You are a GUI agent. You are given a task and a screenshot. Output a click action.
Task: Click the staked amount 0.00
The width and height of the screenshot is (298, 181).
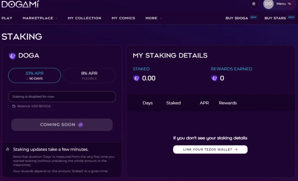[x=149, y=78]
